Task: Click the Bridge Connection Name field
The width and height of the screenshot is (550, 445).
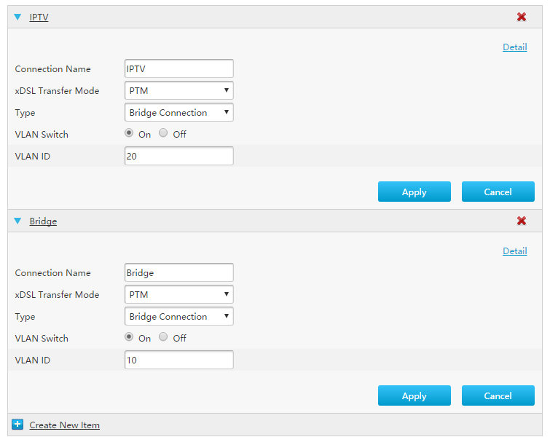Action: tap(179, 273)
